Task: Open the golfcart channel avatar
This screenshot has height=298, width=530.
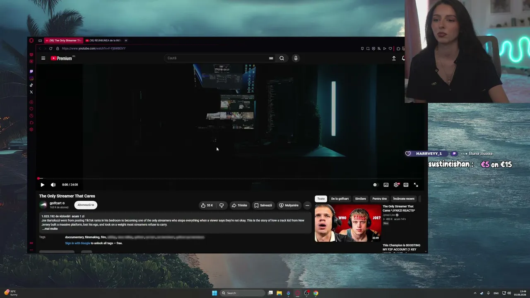Action: [x=43, y=205]
